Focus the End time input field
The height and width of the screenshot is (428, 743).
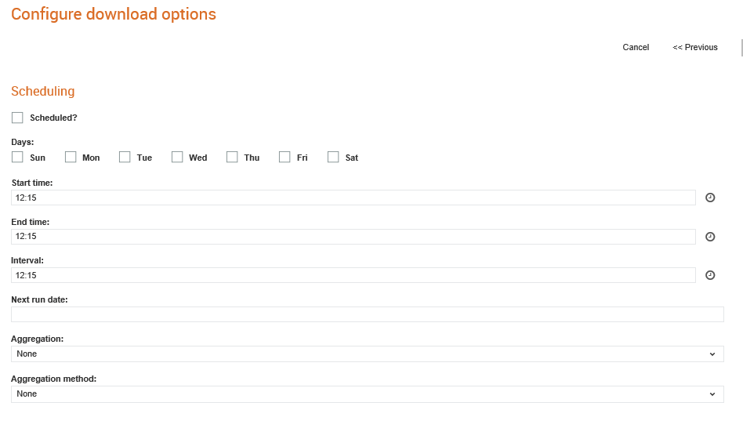[353, 237]
